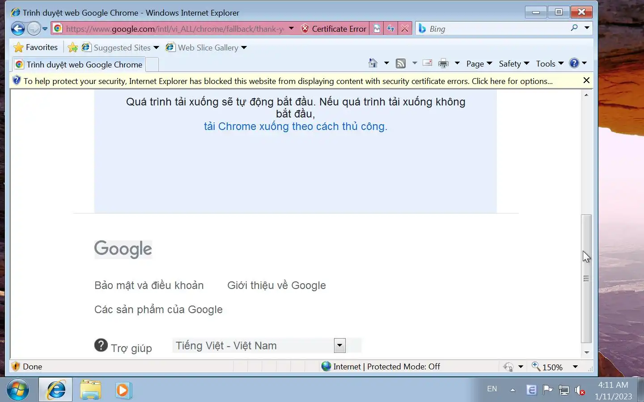
Task: Open a new tab with blank tab button
Action: point(152,64)
